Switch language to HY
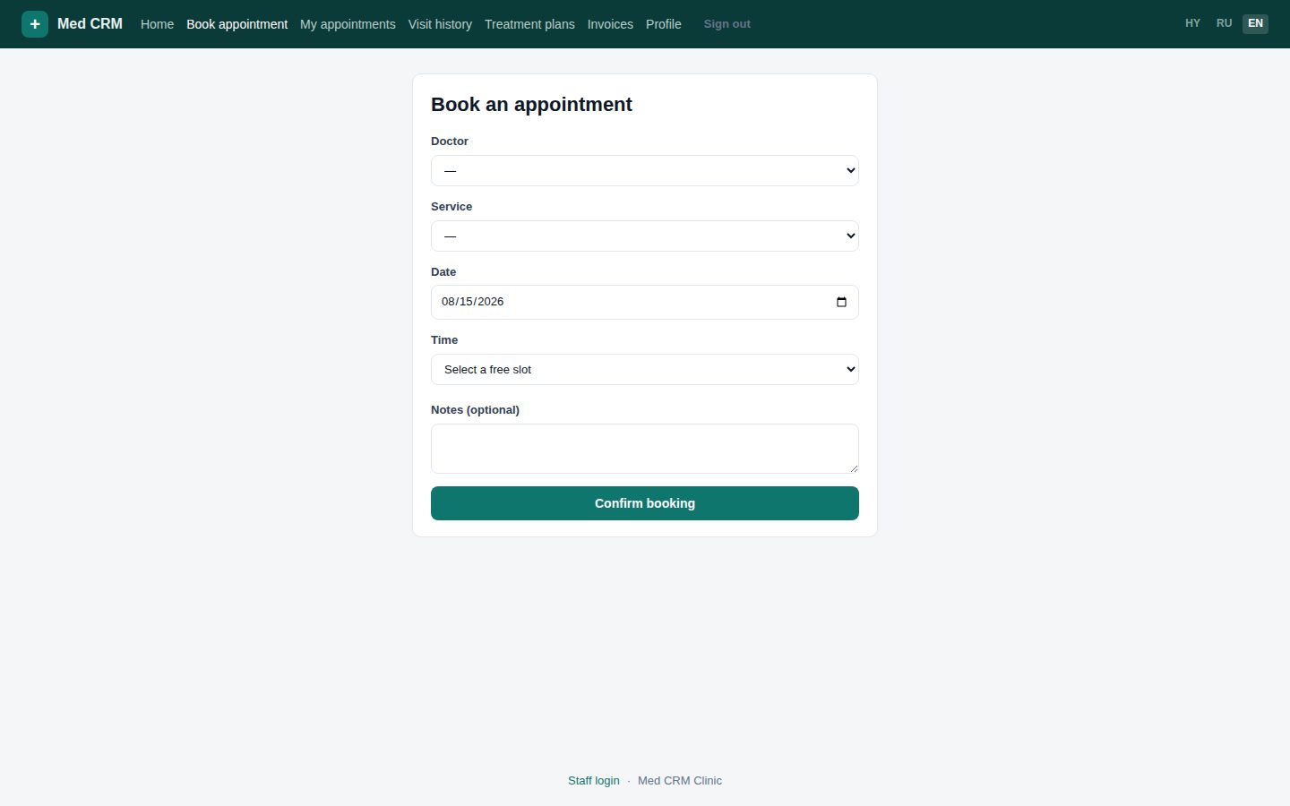This screenshot has width=1290, height=806. click(1192, 23)
